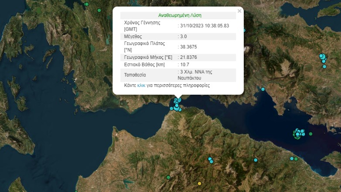Click the 'Χρόνος Γέννησης [GMT]' label

pos(142,26)
